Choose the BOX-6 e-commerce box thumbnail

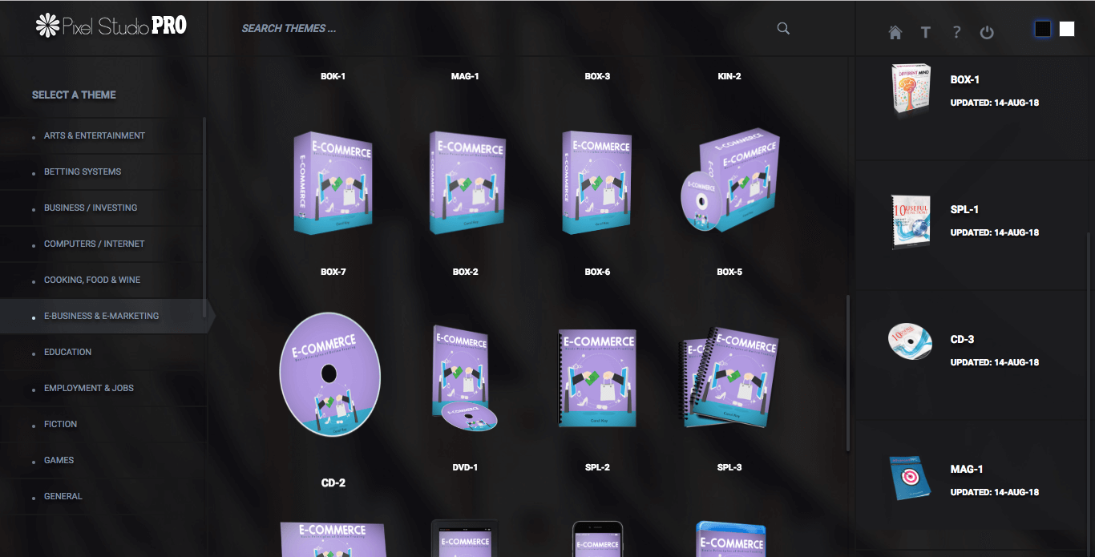point(597,183)
